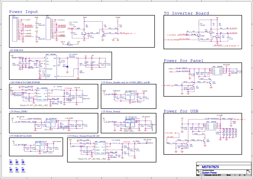Click the "Power Input" section heading
The image size is (253, 179).
coord(24,12)
